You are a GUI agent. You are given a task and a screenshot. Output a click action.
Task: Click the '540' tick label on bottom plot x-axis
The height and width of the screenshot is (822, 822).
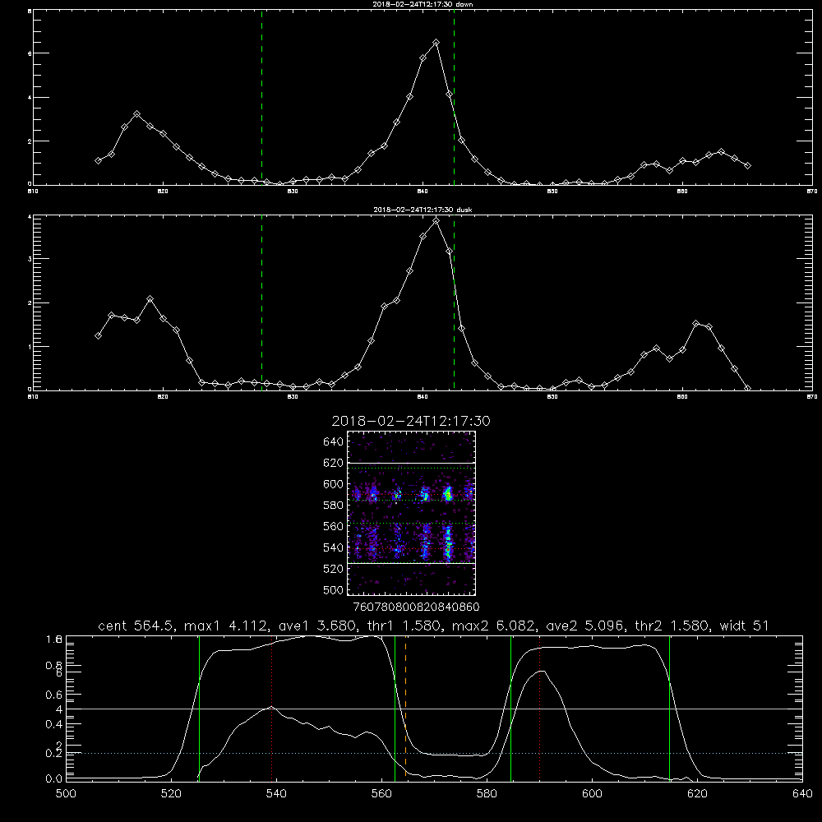click(276, 794)
